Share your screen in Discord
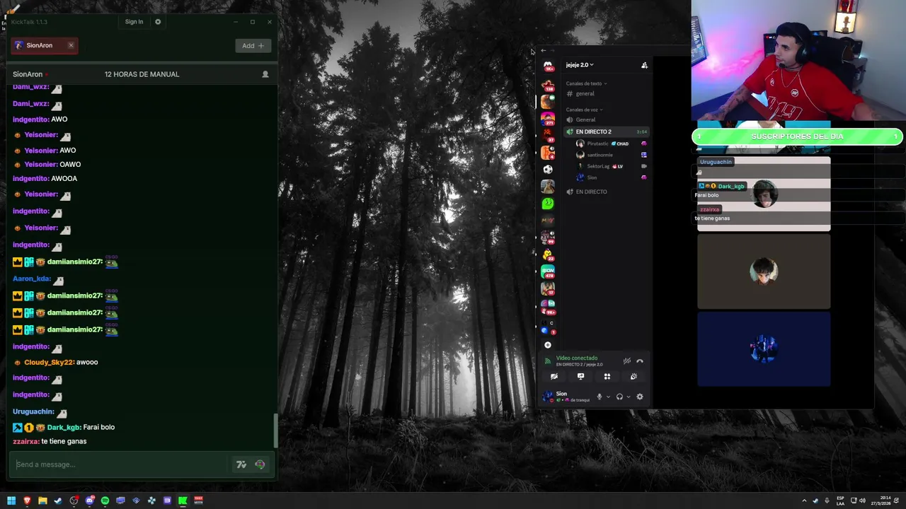Viewport: 906px width, 509px height. coord(581,377)
